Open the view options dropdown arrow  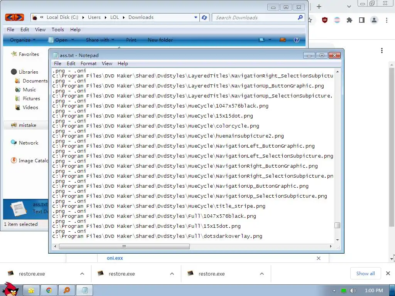coord(270,40)
